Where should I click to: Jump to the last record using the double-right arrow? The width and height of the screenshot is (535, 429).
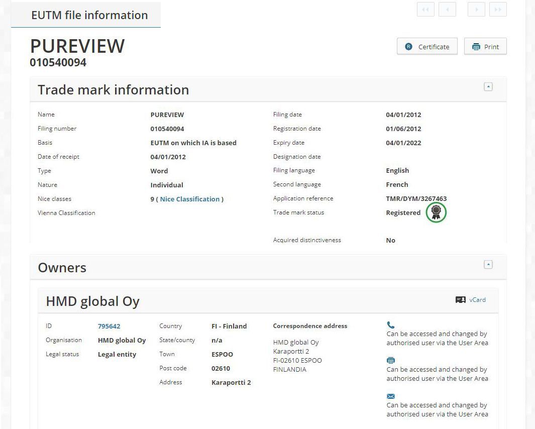click(x=498, y=10)
